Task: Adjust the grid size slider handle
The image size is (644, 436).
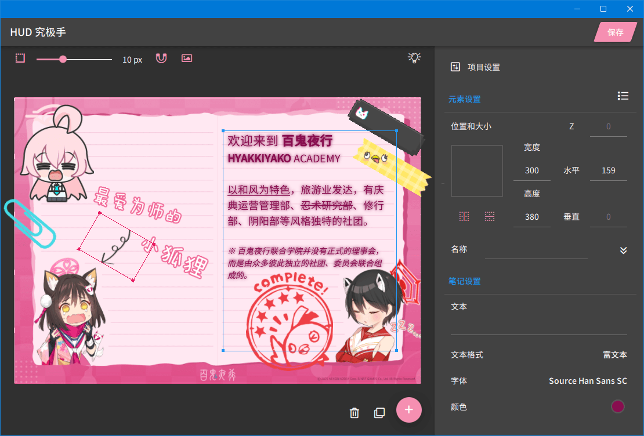Action: coord(63,59)
